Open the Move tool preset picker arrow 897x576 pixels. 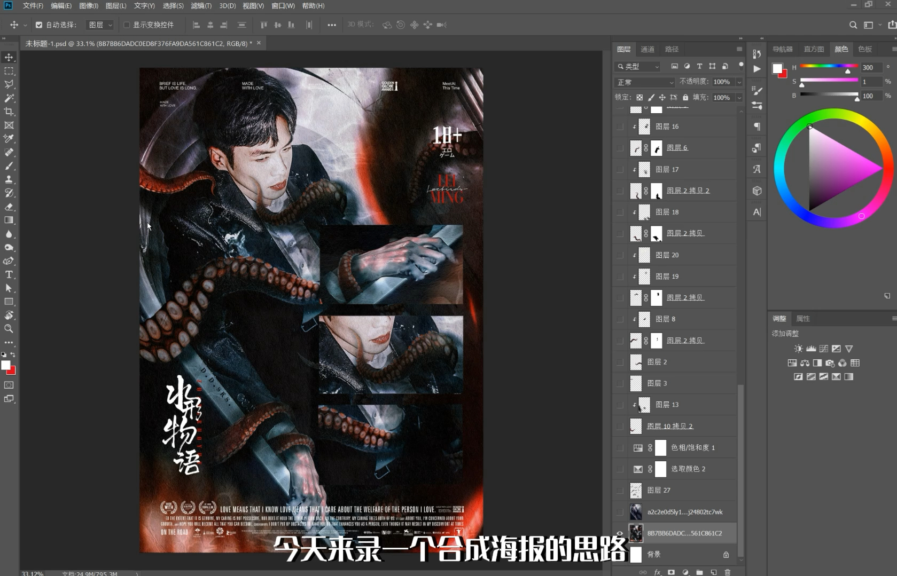pos(25,25)
